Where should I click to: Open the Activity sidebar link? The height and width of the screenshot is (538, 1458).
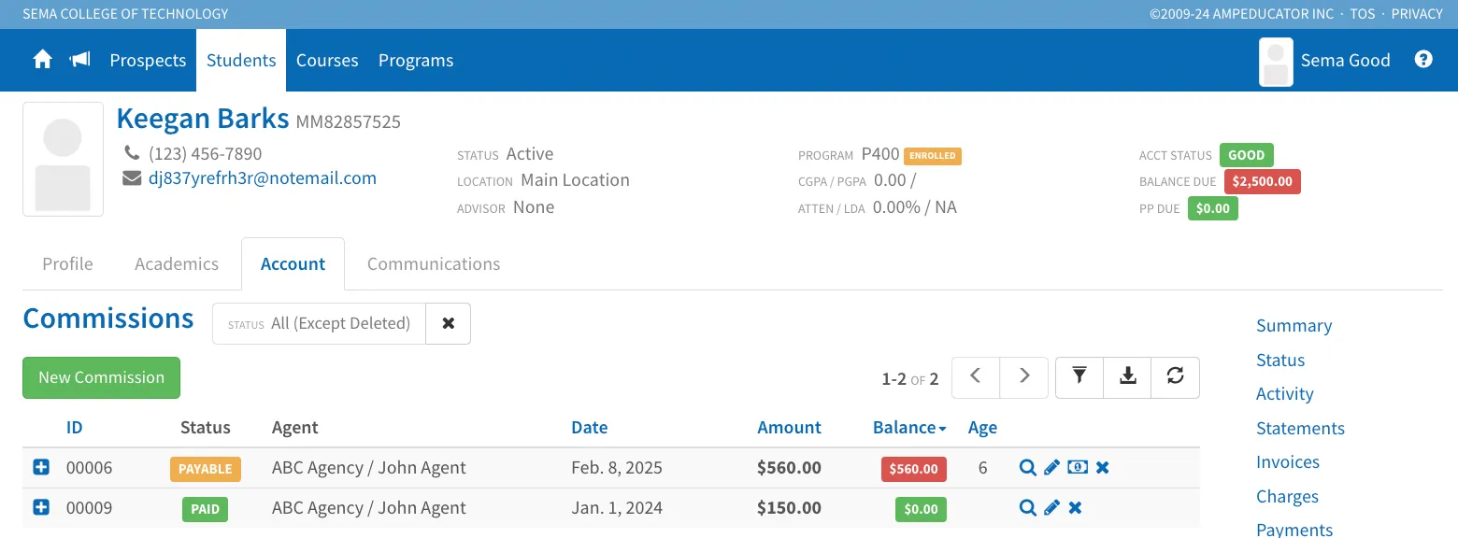1285,393
